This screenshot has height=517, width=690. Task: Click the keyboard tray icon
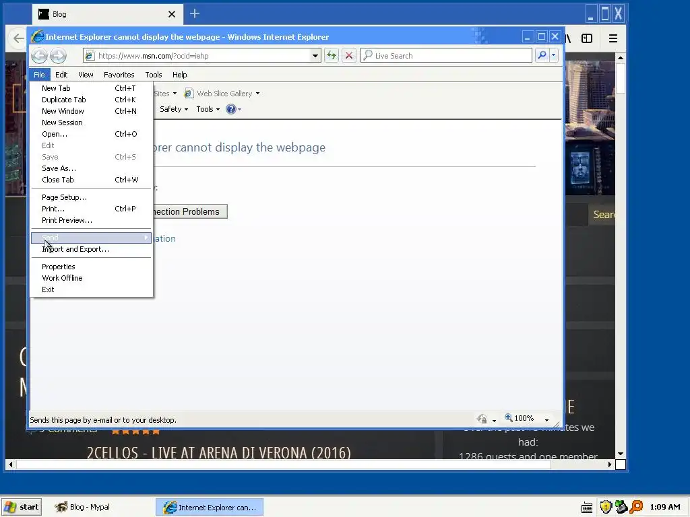pyautogui.click(x=587, y=508)
